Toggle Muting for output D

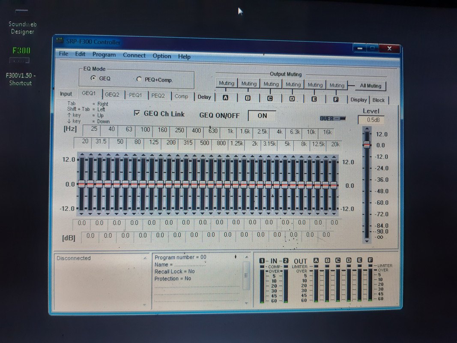pyautogui.click(x=293, y=84)
